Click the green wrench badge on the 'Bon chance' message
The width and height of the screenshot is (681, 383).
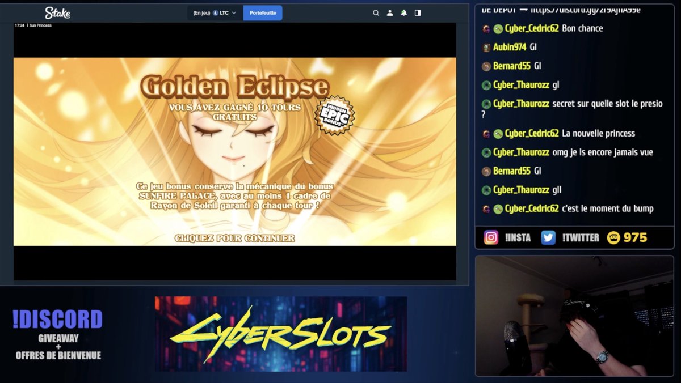[498, 29]
